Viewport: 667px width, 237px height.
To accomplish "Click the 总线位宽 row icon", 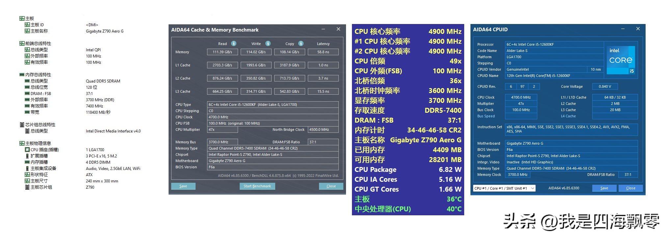I will pos(27,87).
